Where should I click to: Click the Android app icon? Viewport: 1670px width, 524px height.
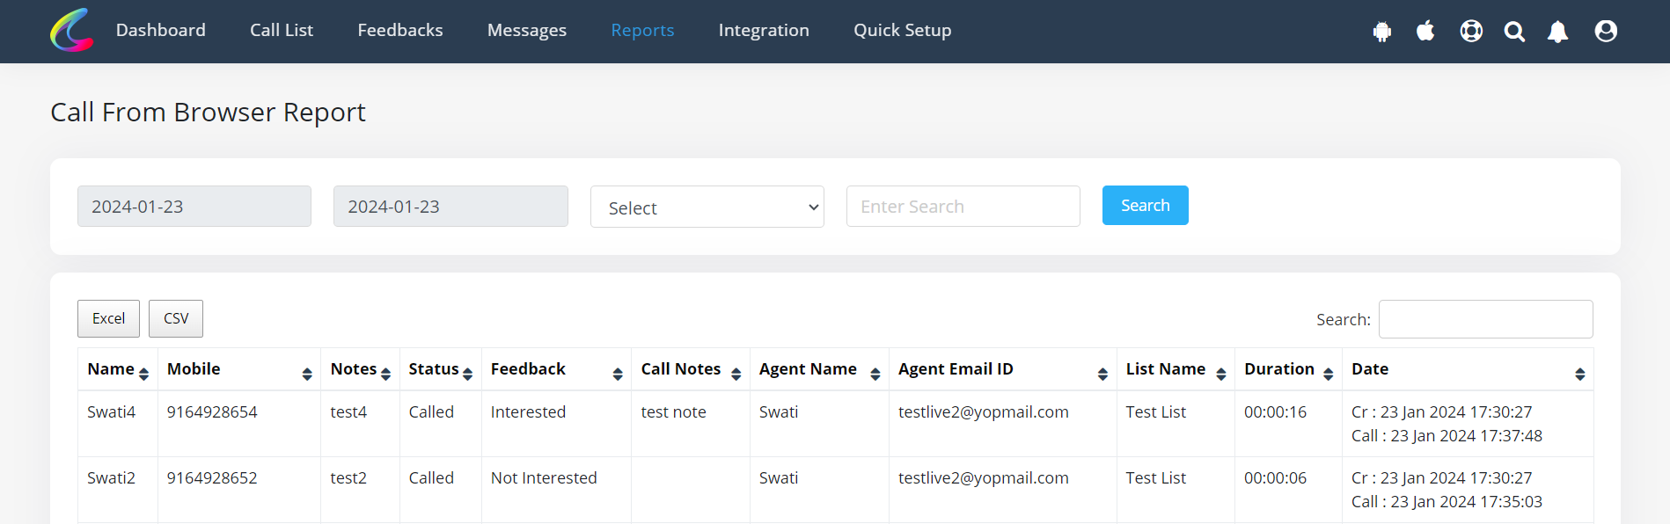pyautogui.click(x=1382, y=32)
